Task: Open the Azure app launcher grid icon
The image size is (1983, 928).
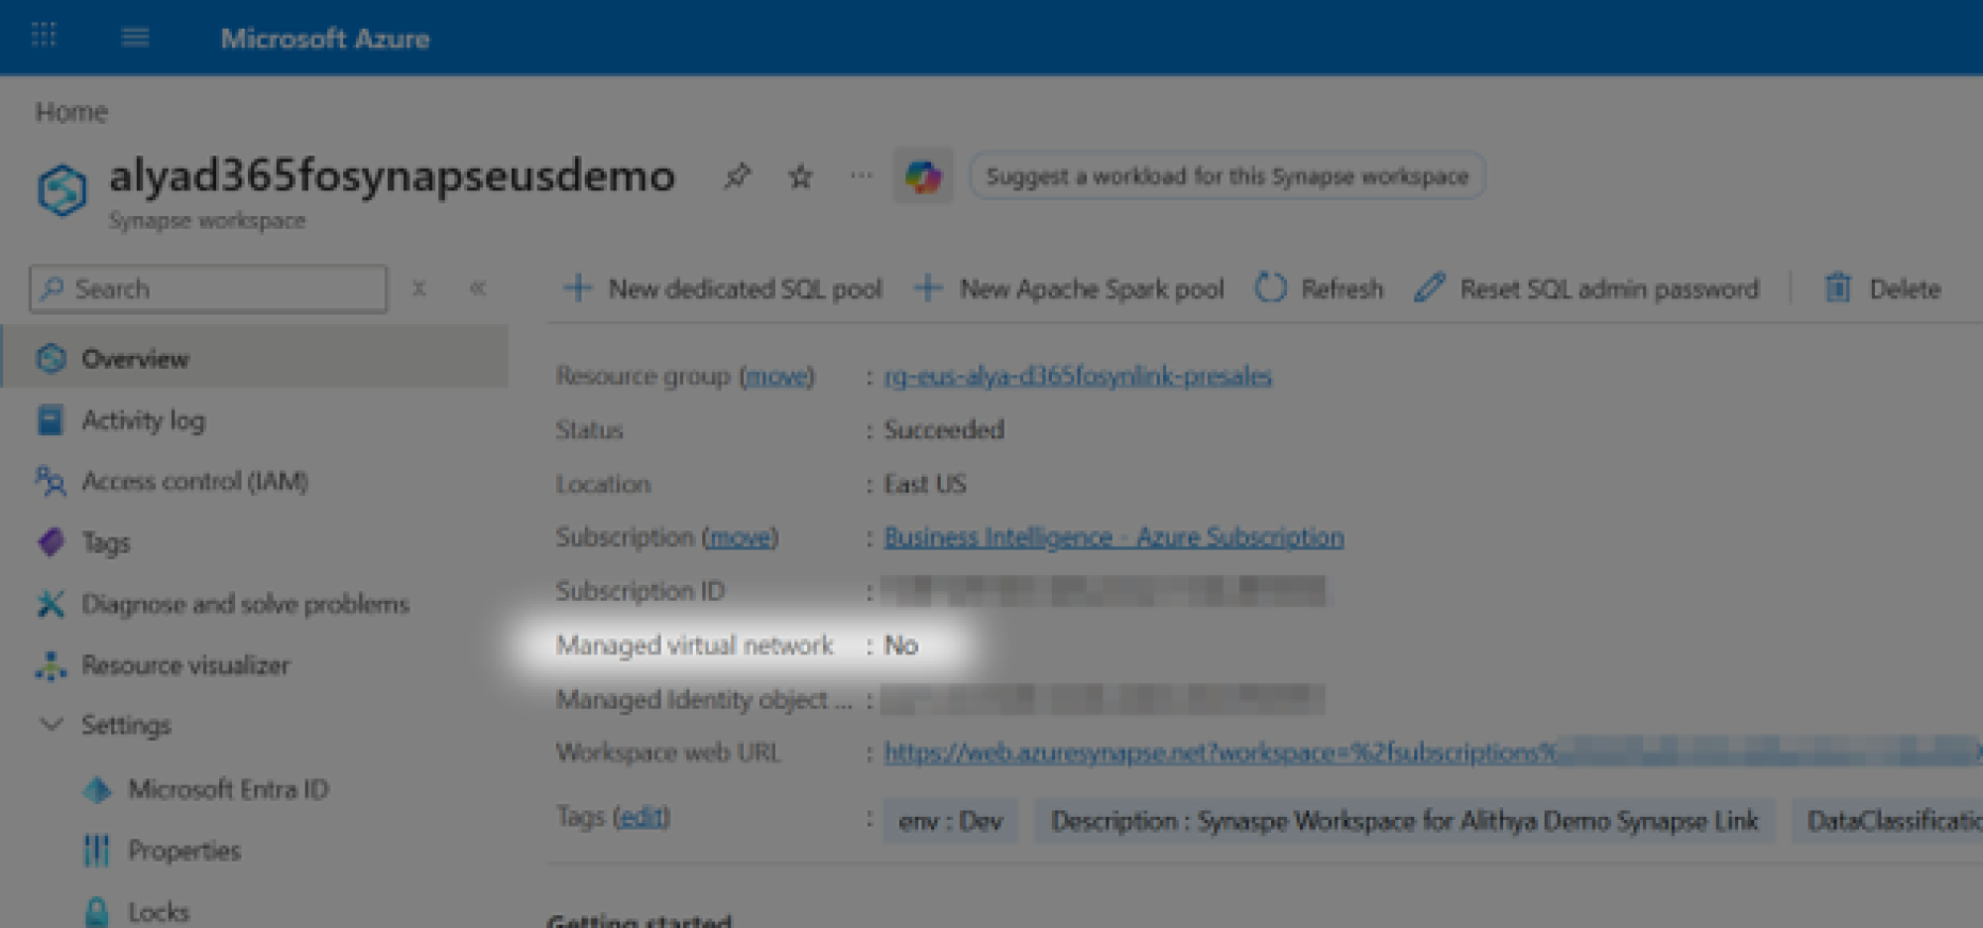Action: (44, 37)
